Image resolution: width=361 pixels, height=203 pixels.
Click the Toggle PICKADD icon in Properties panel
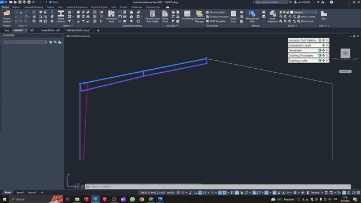pyautogui.click(x=51, y=42)
